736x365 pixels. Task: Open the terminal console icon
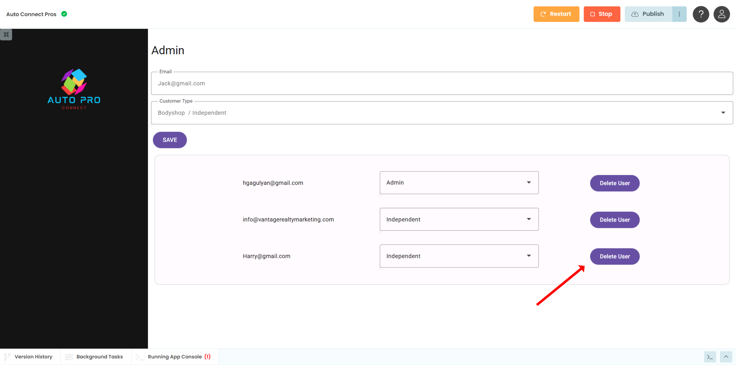point(710,357)
